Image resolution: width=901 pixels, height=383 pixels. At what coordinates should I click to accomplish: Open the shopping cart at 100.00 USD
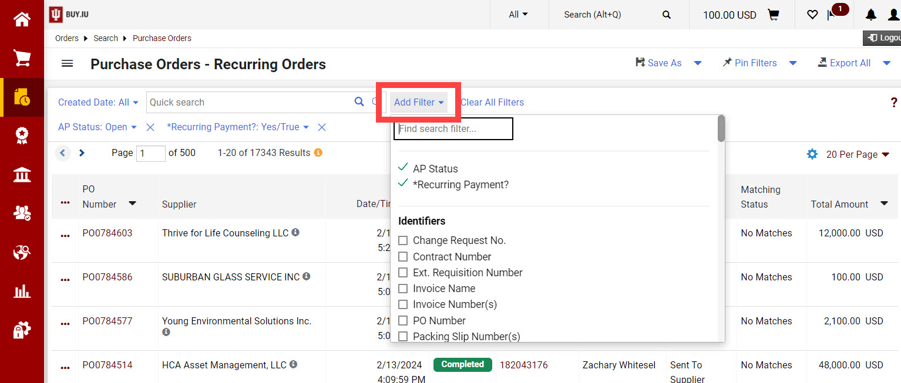point(774,15)
